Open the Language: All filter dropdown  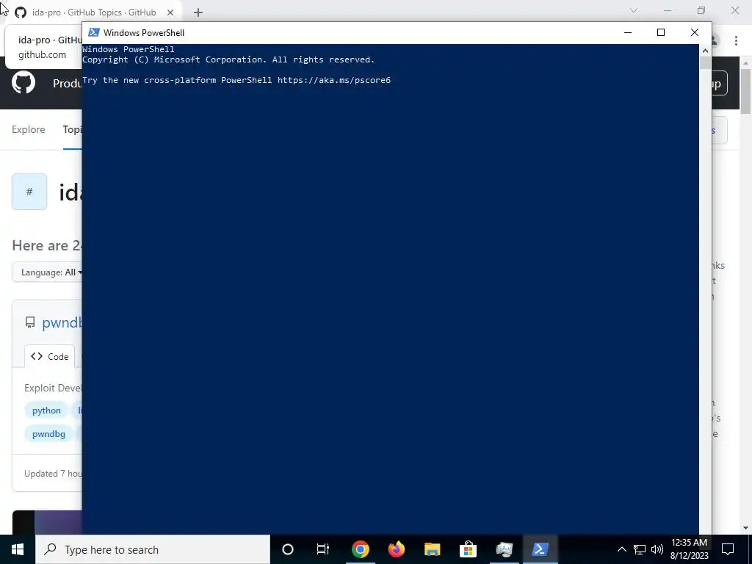(x=47, y=272)
